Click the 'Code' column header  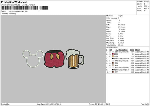[132, 50]
